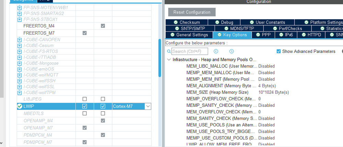The height and width of the screenshot is (147, 343).
Task: Select MEMP_OVERFLOW_CHECK value 0
Action: pyautogui.click(x=260, y=99)
